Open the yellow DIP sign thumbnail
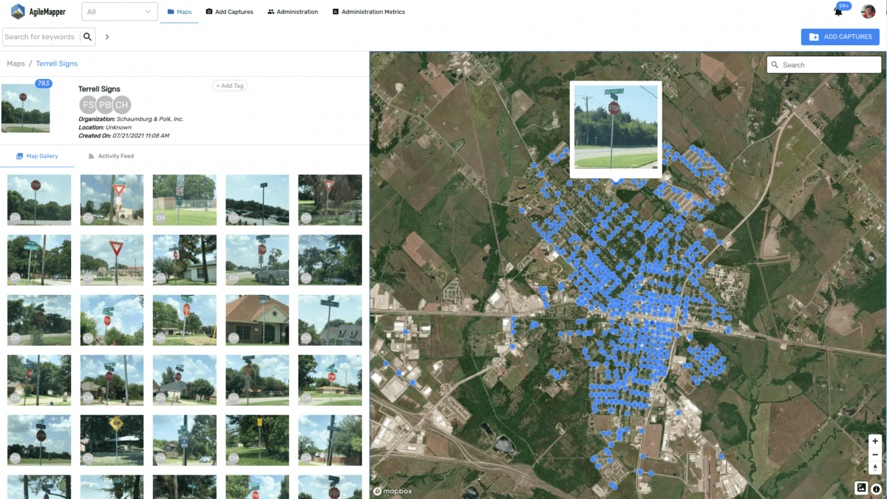Image resolution: width=887 pixels, height=499 pixels. [x=112, y=440]
